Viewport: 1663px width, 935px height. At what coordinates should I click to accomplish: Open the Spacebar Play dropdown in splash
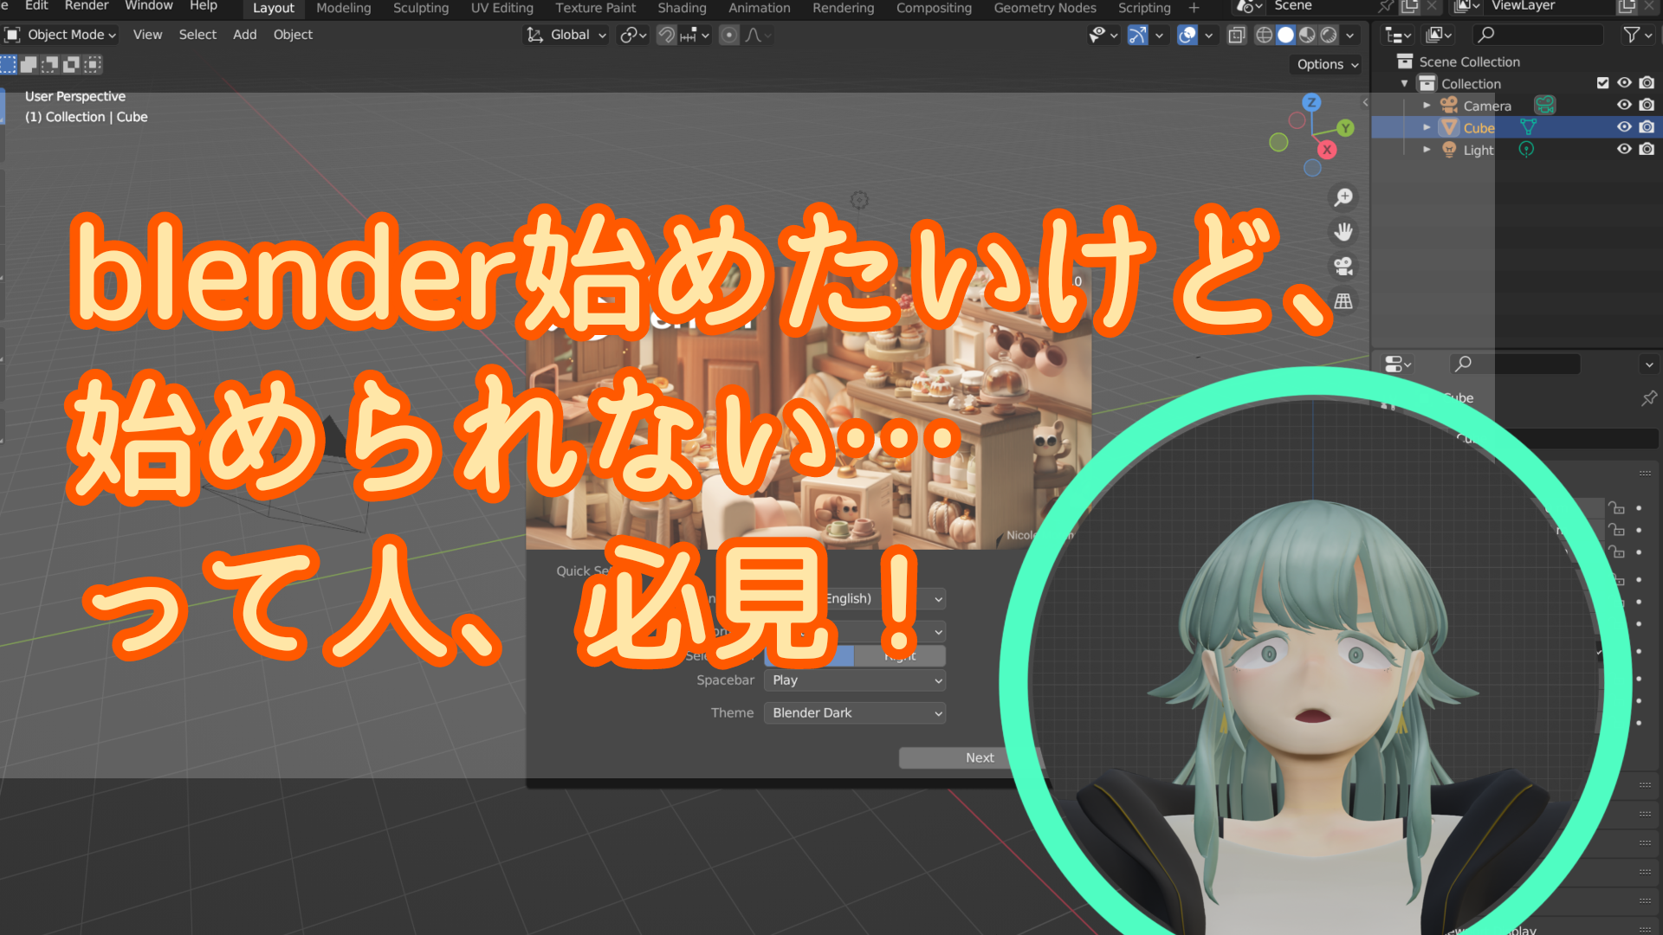click(855, 680)
